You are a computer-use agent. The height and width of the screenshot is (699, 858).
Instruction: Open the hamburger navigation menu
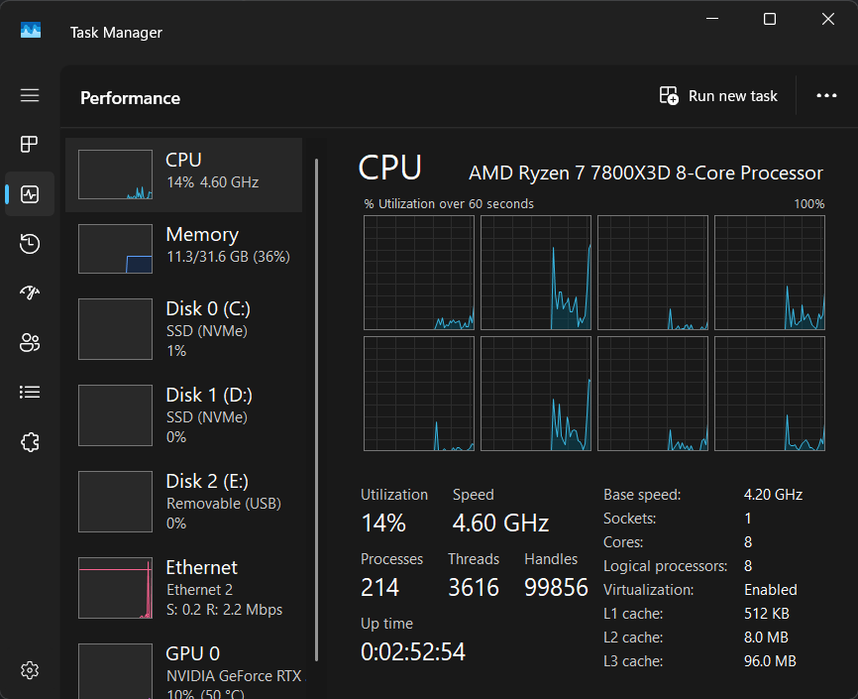(30, 95)
